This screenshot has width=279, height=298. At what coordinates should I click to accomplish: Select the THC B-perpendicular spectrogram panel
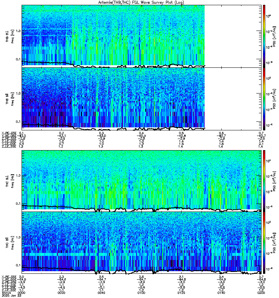[x=141, y=181]
